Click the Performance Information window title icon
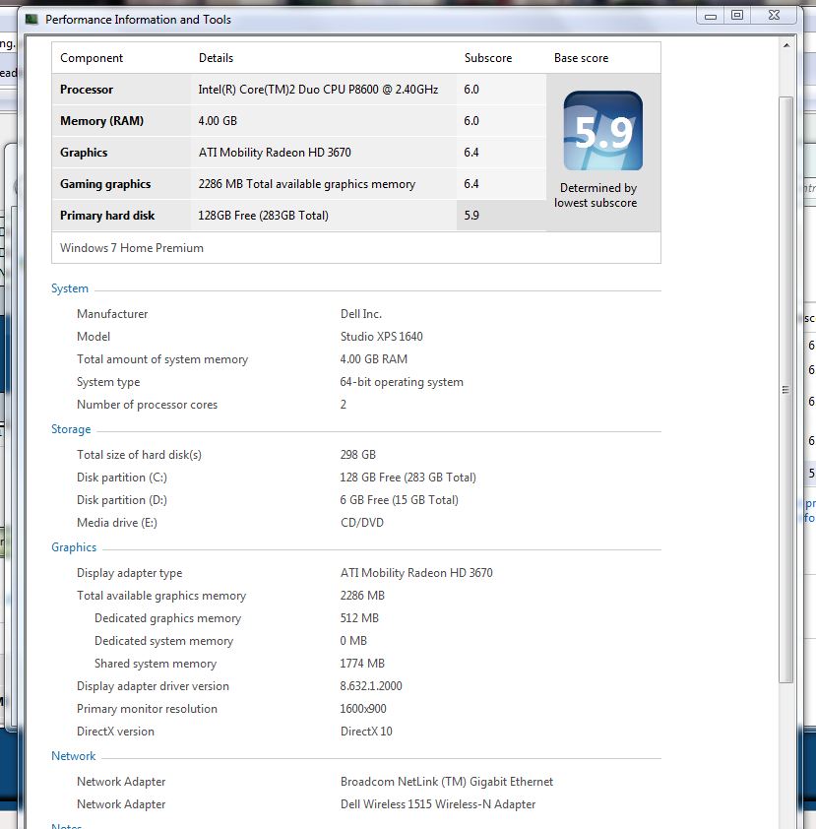This screenshot has height=829, width=816. [x=31, y=19]
